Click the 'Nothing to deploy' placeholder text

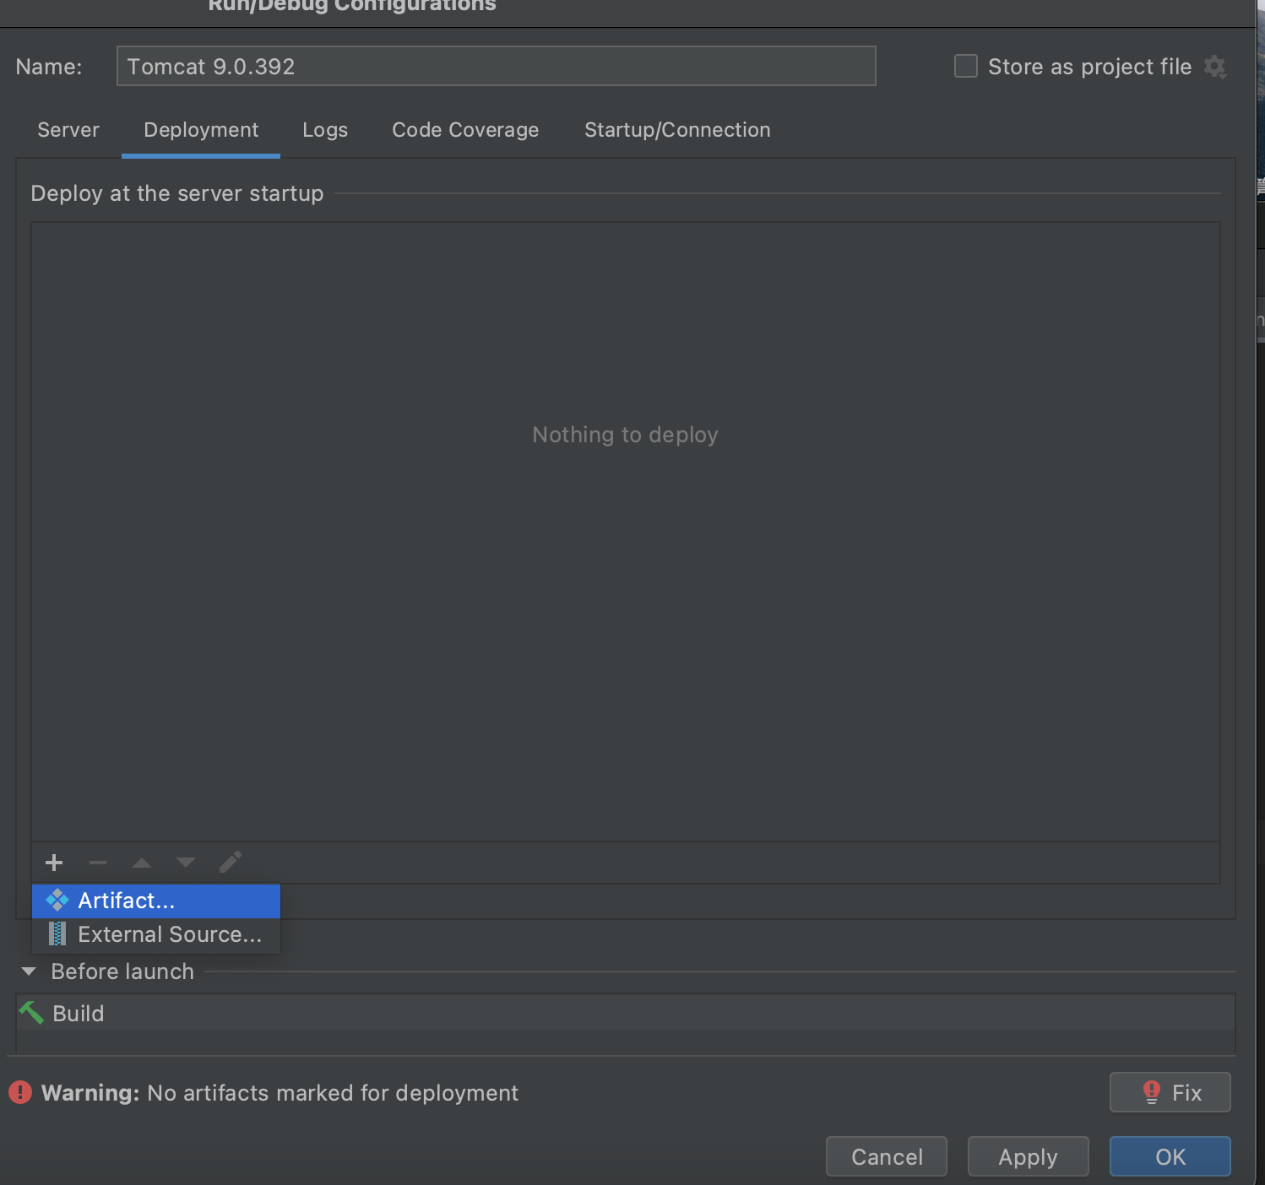click(x=626, y=435)
